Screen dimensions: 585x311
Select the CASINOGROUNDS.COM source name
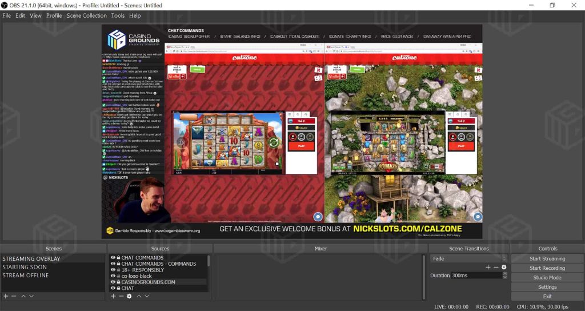(148, 282)
